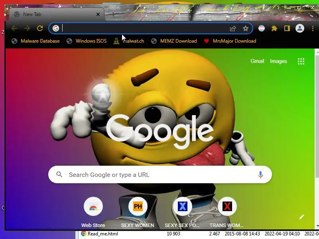Click the Images link
This screenshot has height=239, width=319.
pos(278,61)
